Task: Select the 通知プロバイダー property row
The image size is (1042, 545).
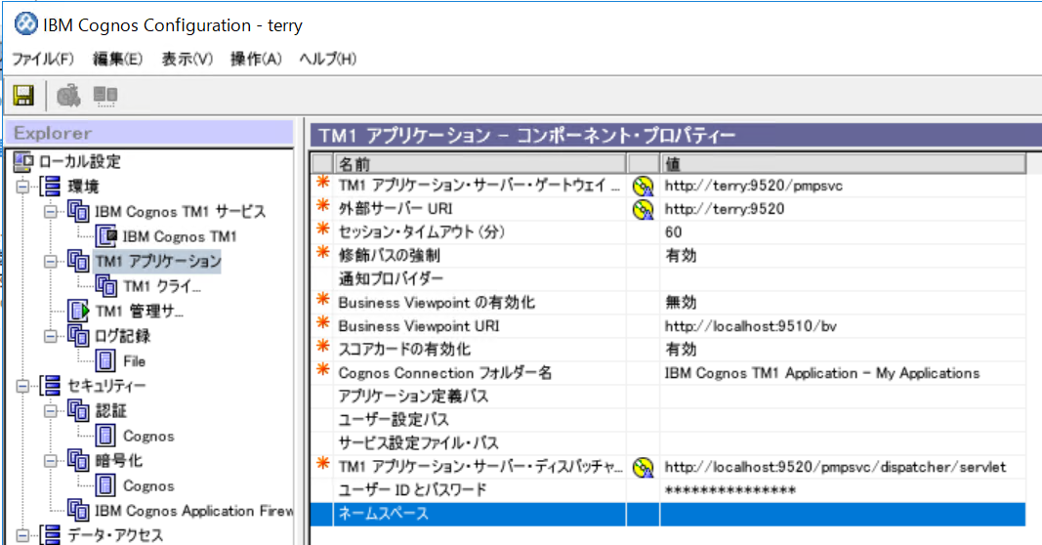Action: click(668, 279)
